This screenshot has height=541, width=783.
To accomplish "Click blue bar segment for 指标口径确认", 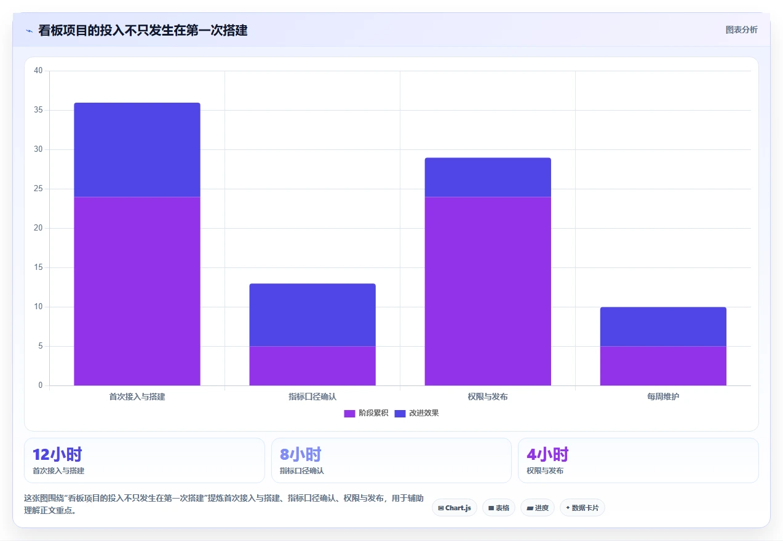I will point(312,315).
